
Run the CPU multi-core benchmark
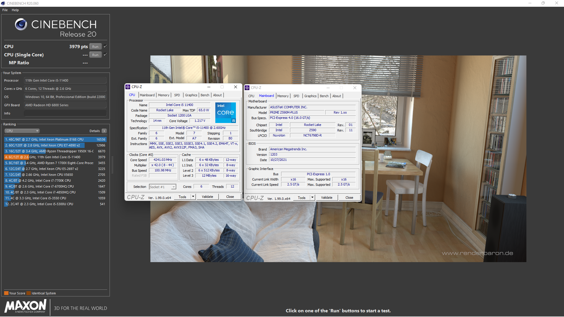(95, 46)
